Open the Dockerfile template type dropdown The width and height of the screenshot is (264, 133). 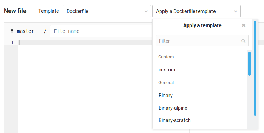click(x=107, y=11)
